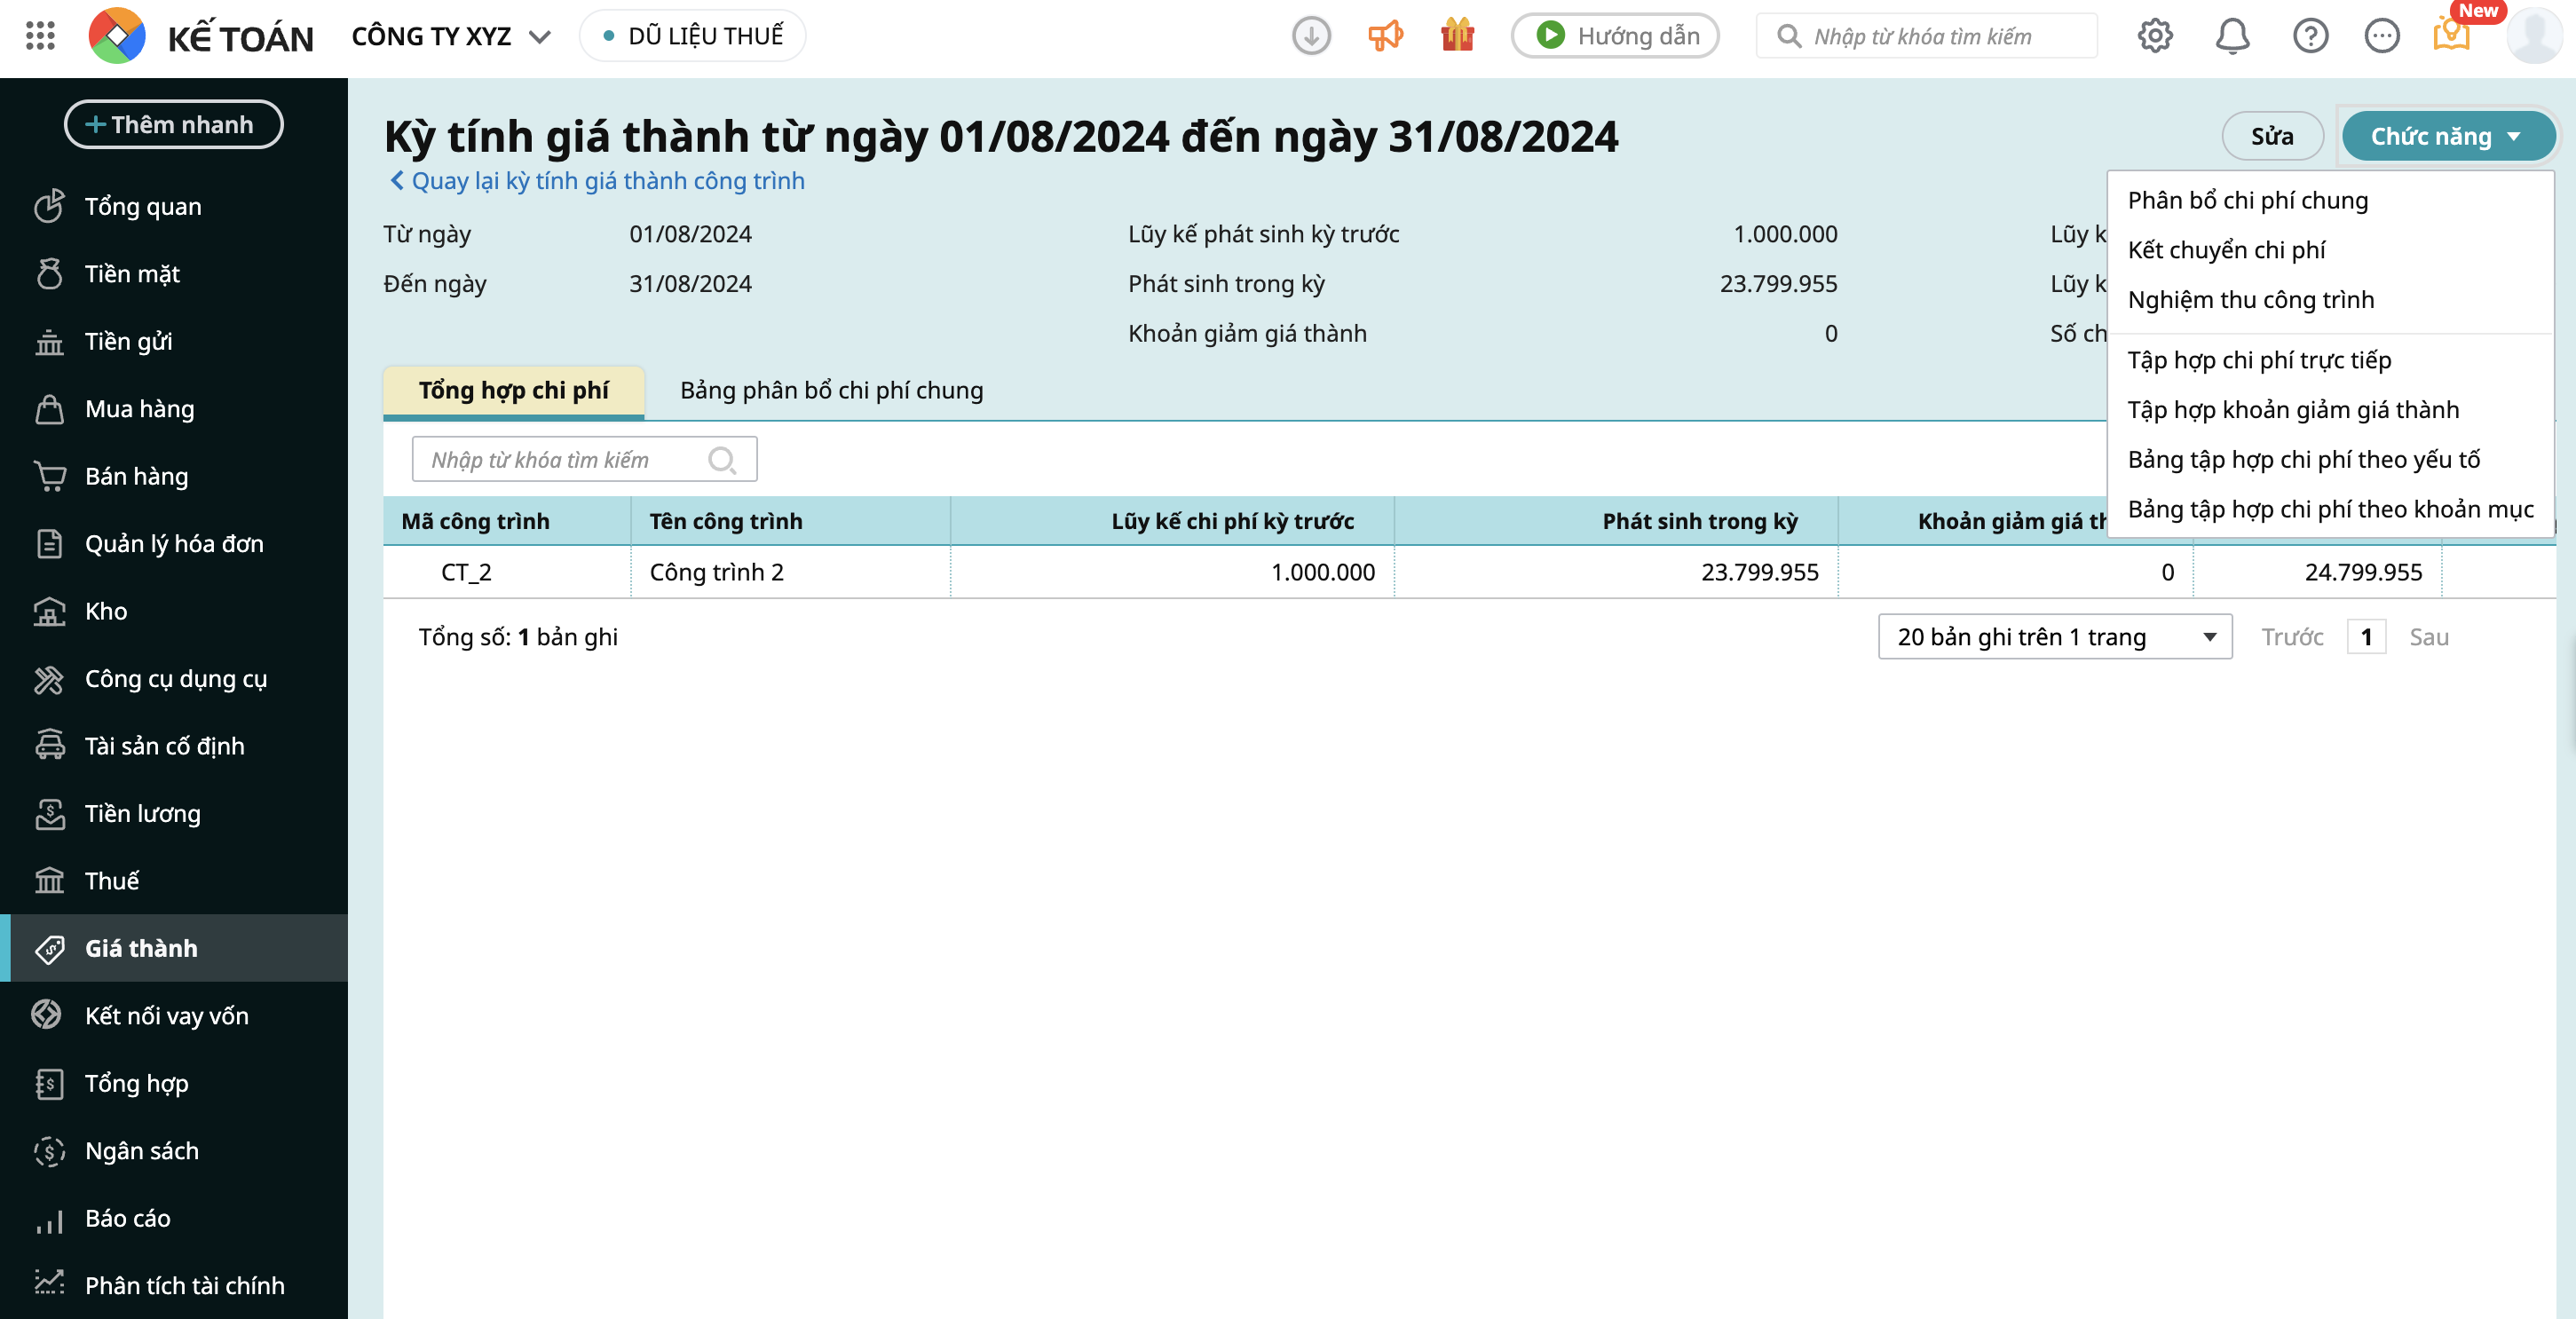Viewport: 2576px width, 1319px height.
Task: Switch to Bảng phân bổ chi phí chung tab
Action: pos(832,391)
